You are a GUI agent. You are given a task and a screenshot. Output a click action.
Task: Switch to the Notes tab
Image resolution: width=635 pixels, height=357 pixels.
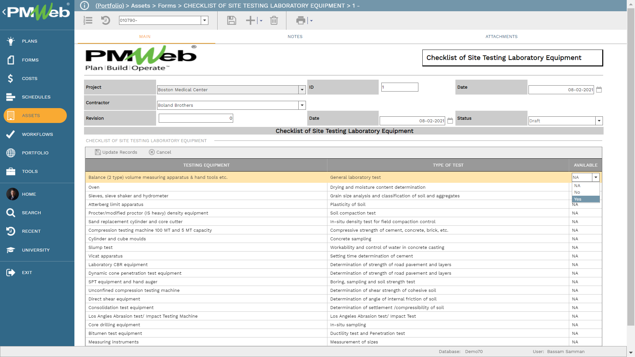coord(295,37)
